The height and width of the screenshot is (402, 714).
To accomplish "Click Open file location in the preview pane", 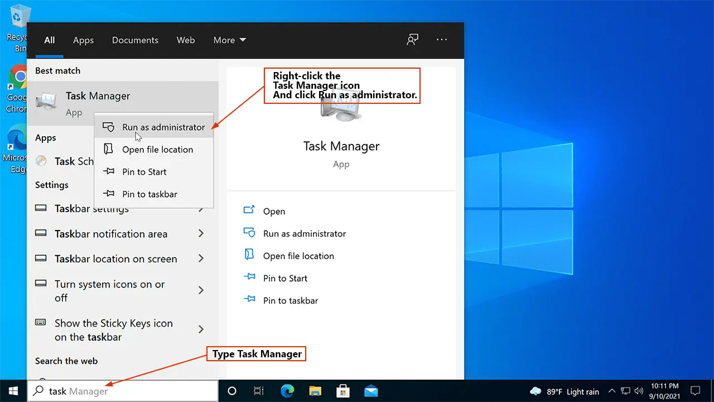I will [x=288, y=256].
